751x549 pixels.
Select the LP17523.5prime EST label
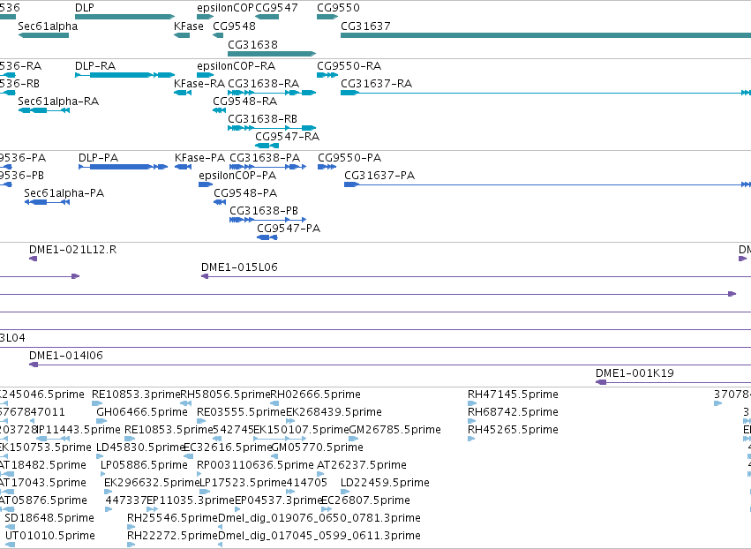[x=243, y=484]
